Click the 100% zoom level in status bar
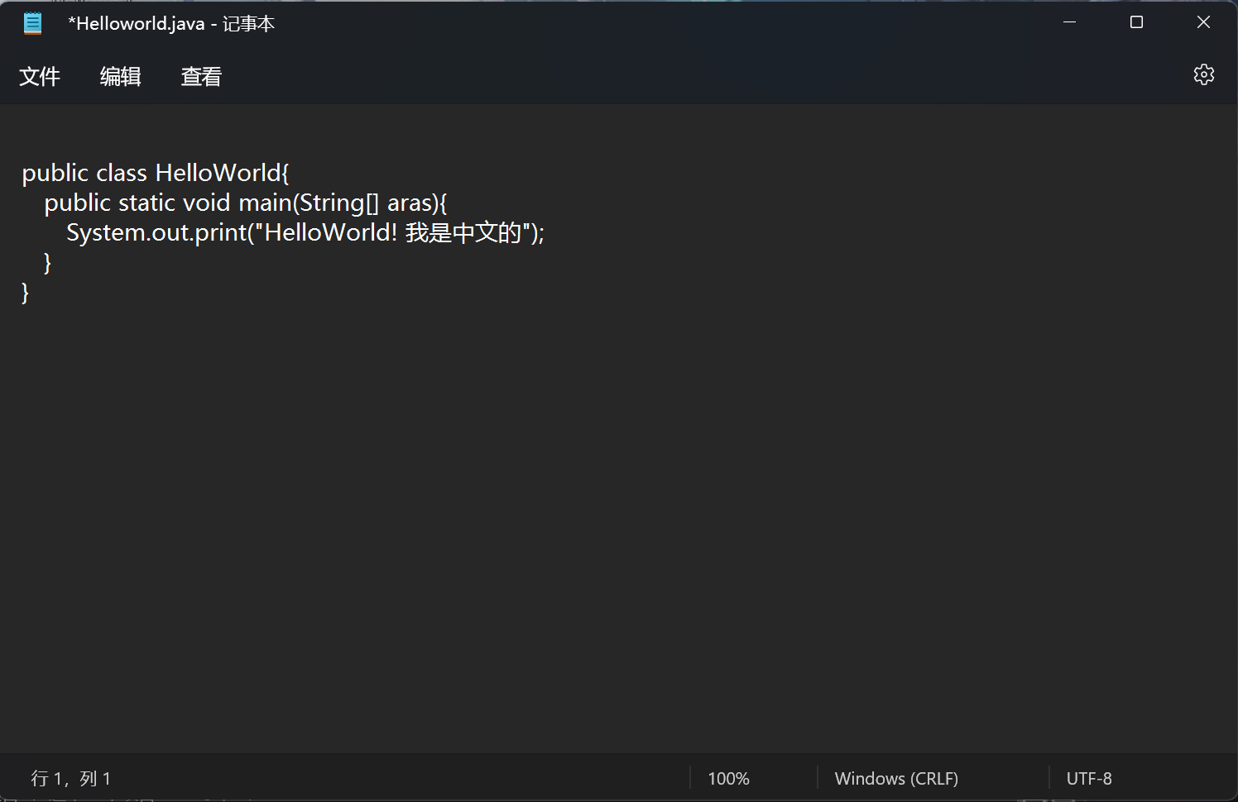 point(728,779)
